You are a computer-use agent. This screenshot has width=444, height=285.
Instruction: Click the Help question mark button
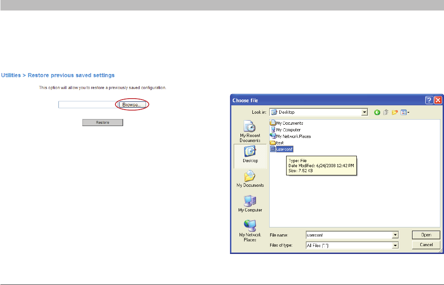pyautogui.click(x=429, y=100)
